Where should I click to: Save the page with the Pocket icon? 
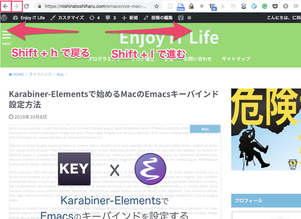(x=275, y=6)
